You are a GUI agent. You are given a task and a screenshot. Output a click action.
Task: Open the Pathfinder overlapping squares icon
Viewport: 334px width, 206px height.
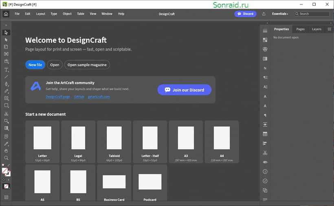point(265,190)
